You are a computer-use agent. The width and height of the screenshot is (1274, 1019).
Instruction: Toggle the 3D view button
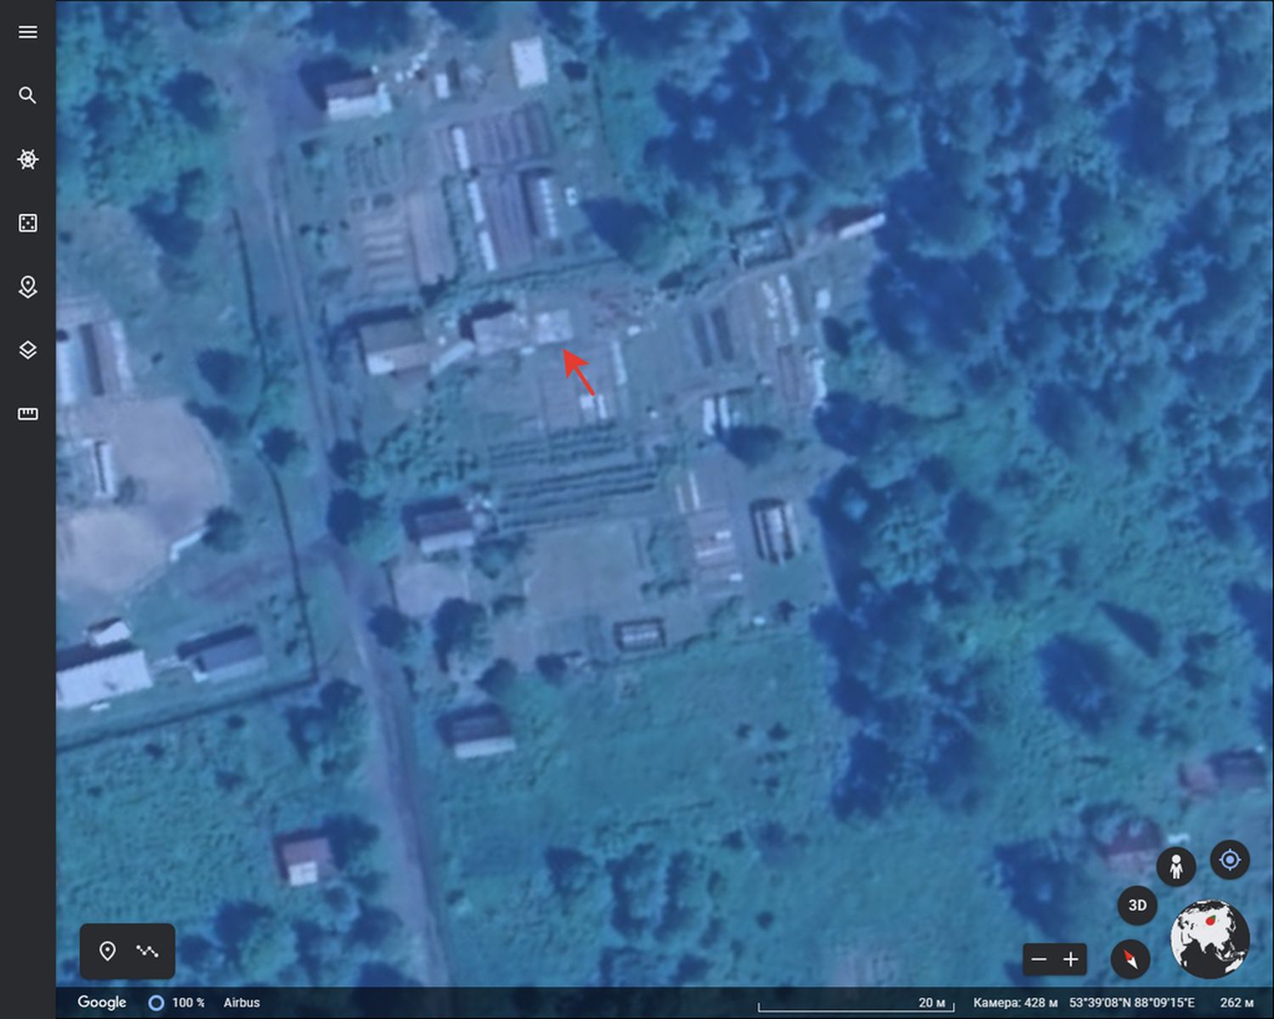1137,905
